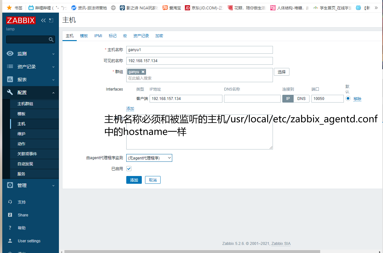Click the 选择 group button
The height and width of the screenshot is (253, 383).
pyautogui.click(x=282, y=72)
